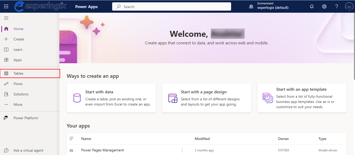Click the Power Platform icon
Image resolution: width=355 pixels, height=155 pixels.
coord(6,118)
